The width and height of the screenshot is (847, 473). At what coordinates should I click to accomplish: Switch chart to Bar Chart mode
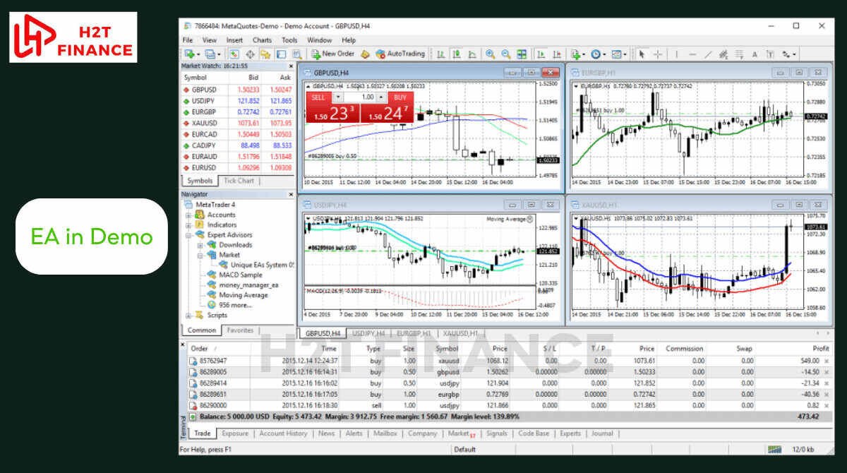(x=440, y=54)
